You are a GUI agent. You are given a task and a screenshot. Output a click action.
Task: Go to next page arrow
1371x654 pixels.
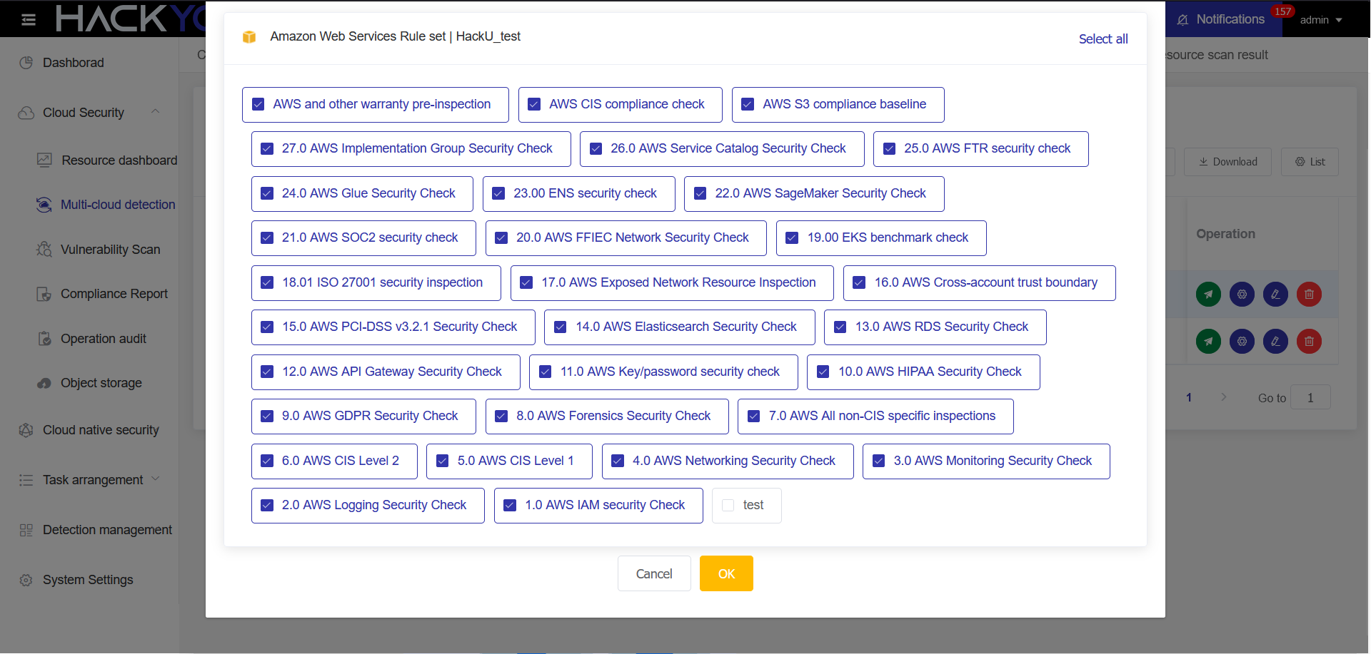pos(1223,397)
